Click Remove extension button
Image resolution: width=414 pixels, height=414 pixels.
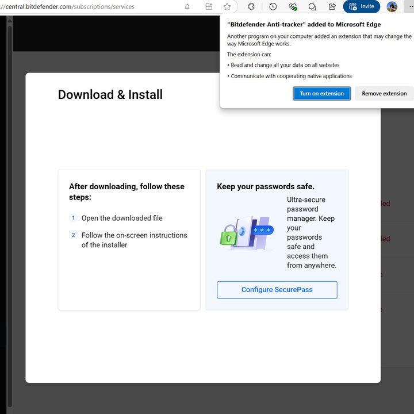(384, 94)
